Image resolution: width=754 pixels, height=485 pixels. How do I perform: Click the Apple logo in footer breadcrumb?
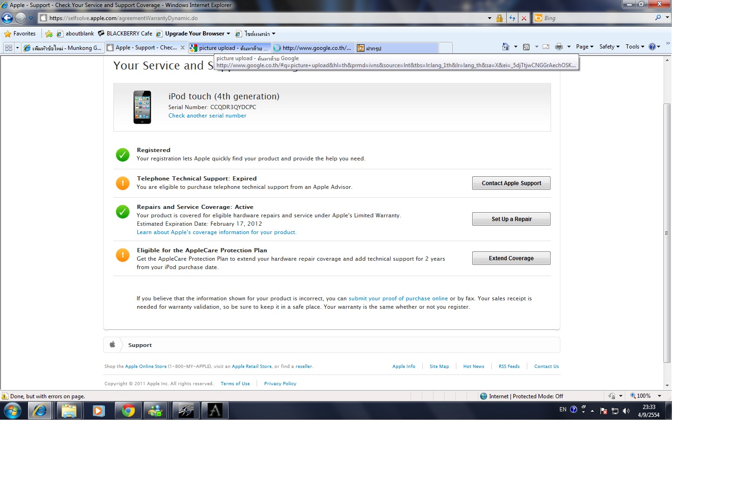coord(112,345)
